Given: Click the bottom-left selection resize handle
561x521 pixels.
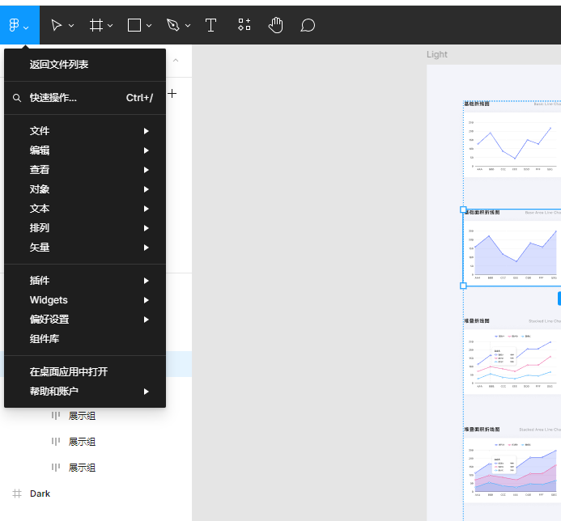Looking at the screenshot, I should (x=463, y=286).
